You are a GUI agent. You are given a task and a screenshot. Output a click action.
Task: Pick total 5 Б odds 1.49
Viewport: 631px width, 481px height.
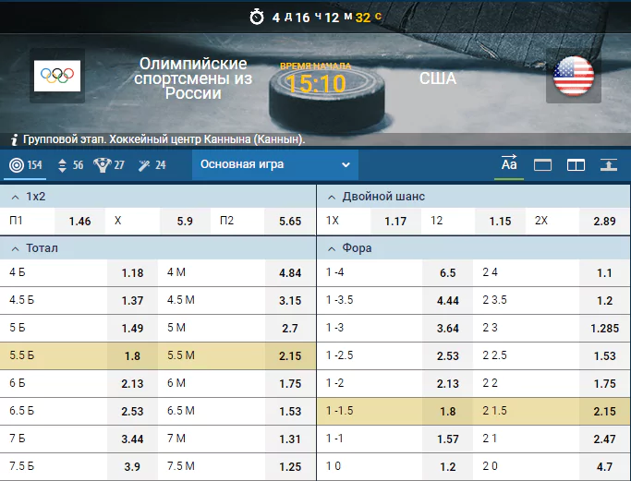[x=132, y=329]
